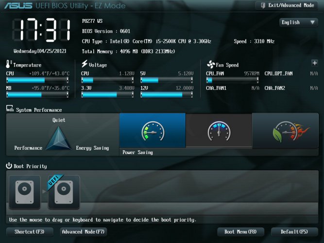Image resolution: width=324 pixels, height=243 pixels.
Task: Click the UEFI hard drive boot device
Action: point(64,192)
